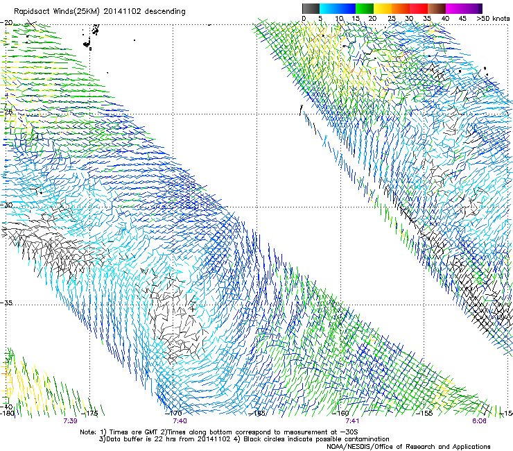Viewport: 513px width, 451px height.
Task: Click the '7:40' swath time label
Action: tap(180, 421)
